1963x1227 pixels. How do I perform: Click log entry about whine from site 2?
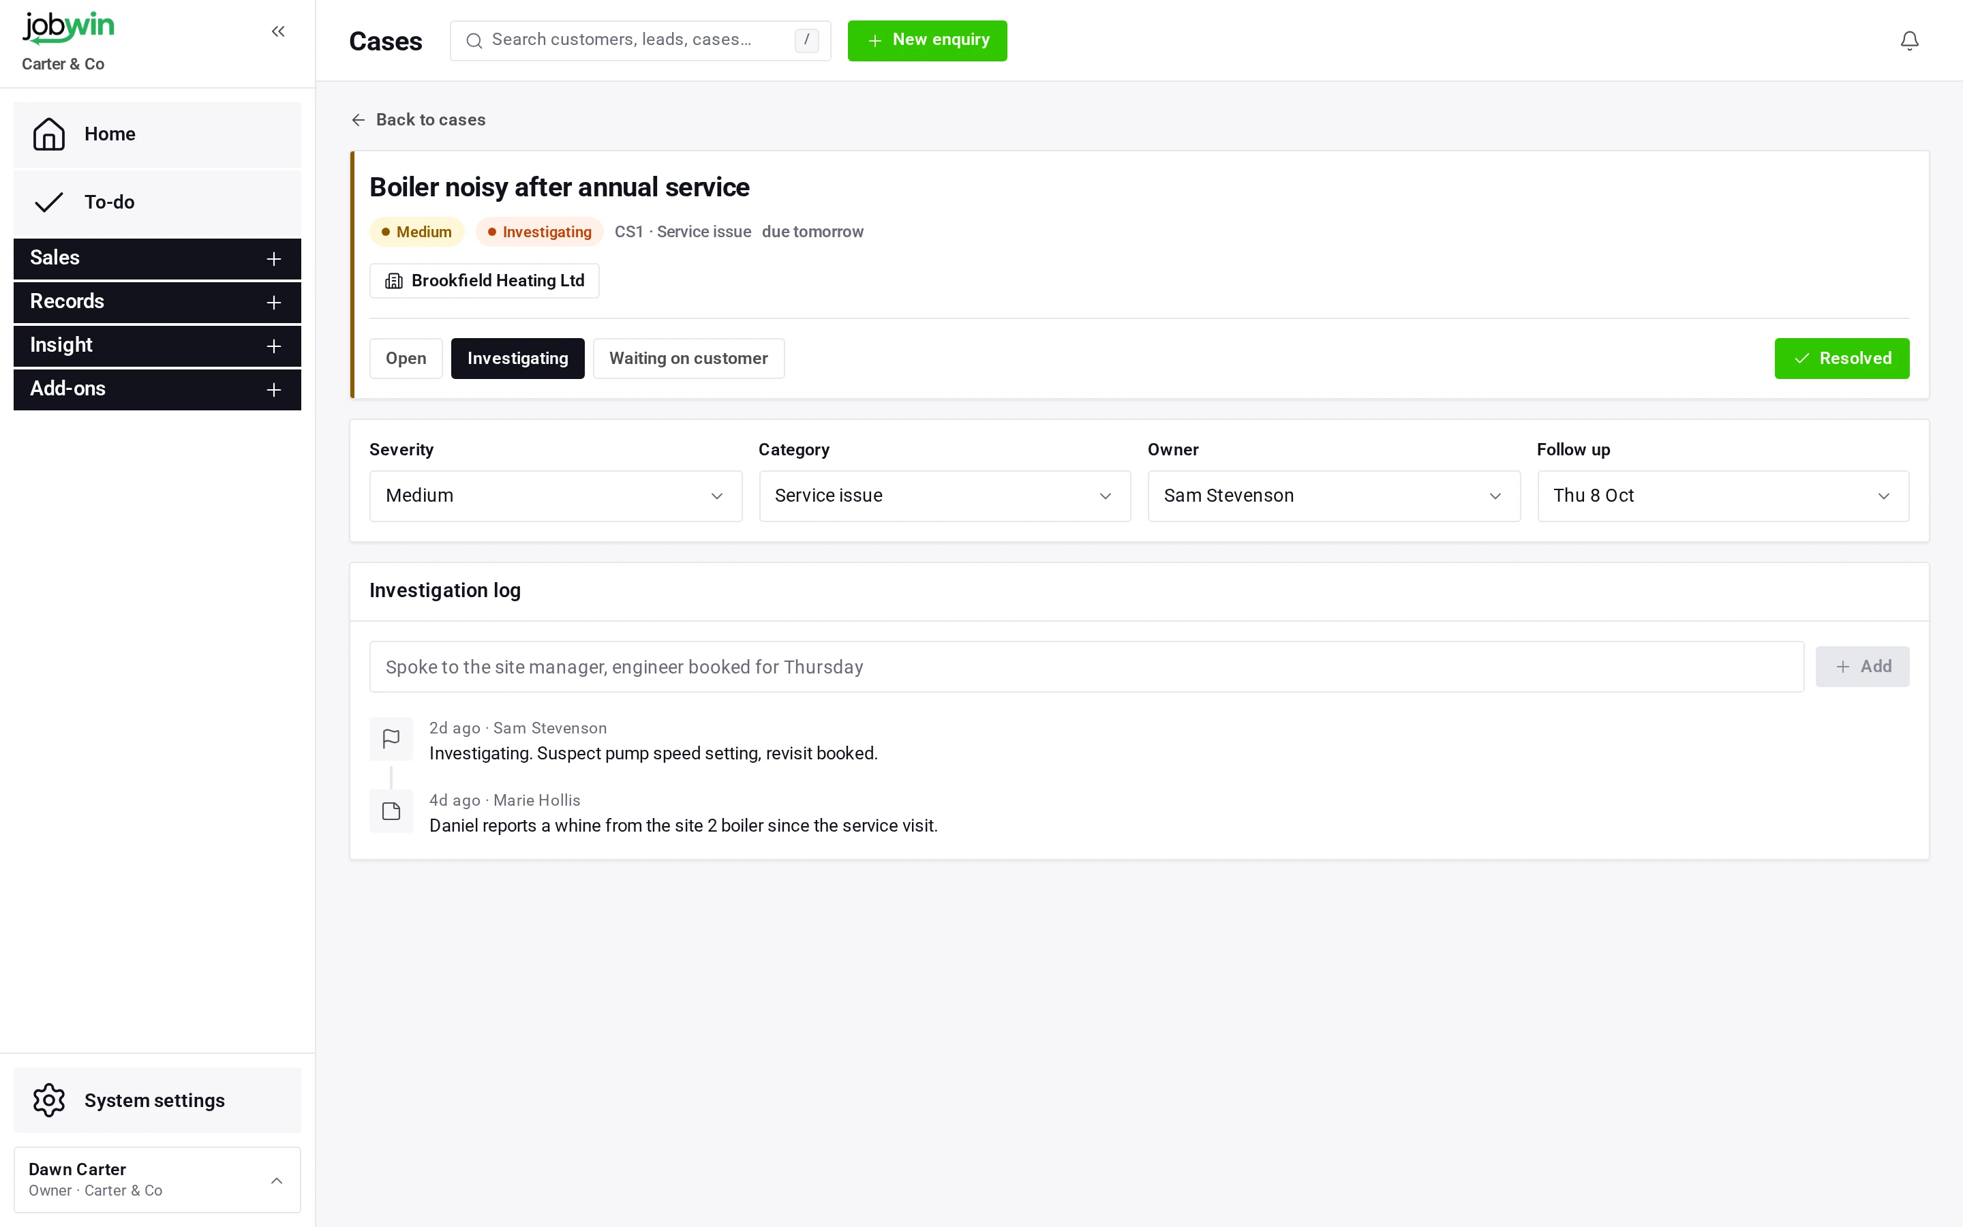point(683,825)
